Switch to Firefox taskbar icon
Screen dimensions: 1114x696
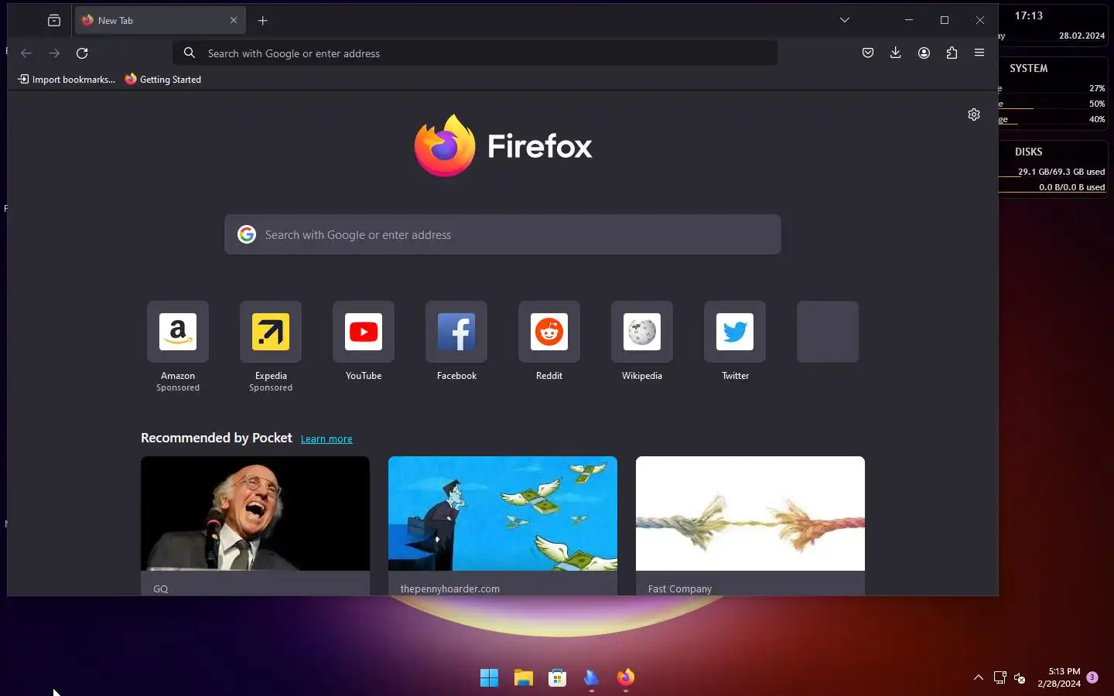[x=626, y=678]
